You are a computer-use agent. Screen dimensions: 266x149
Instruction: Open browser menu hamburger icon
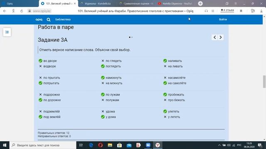236,4
